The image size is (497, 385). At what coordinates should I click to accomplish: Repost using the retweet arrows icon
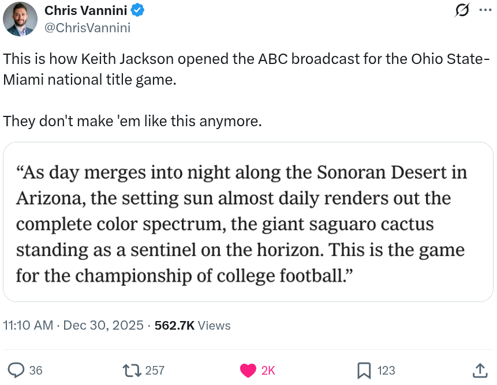point(132,370)
